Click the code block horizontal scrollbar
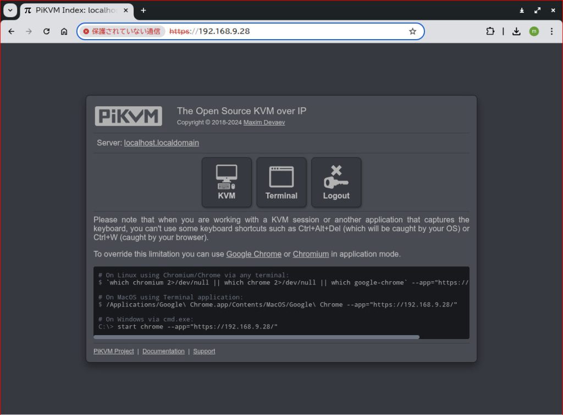 tap(256, 337)
